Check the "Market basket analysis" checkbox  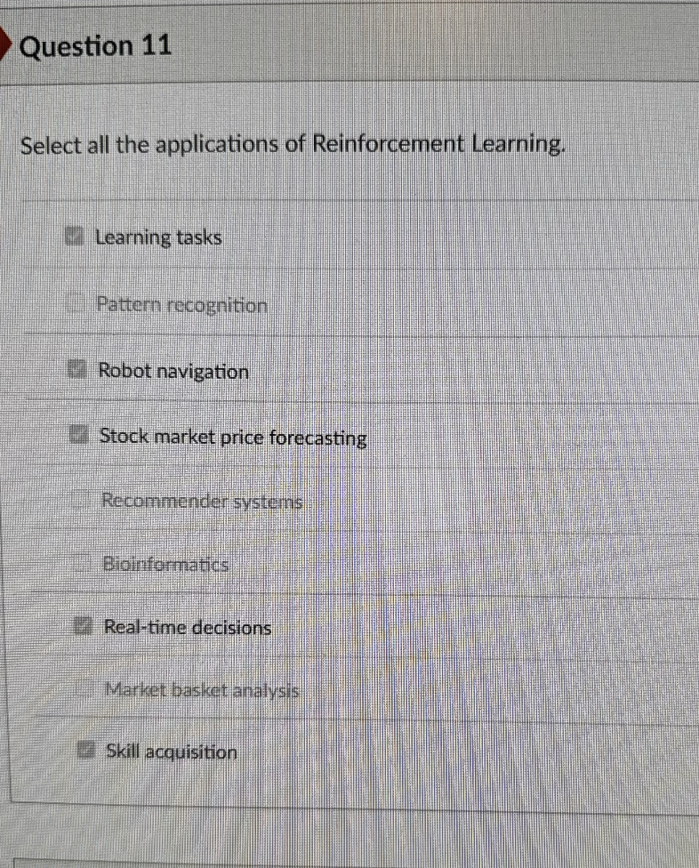(x=84, y=688)
